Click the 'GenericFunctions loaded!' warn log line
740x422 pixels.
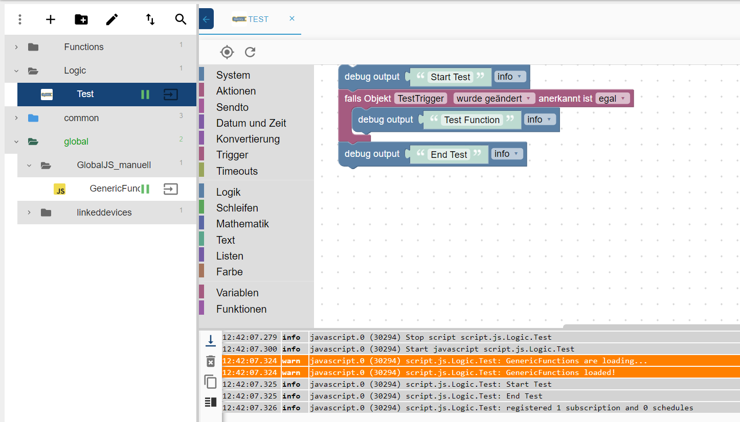[x=481, y=372]
